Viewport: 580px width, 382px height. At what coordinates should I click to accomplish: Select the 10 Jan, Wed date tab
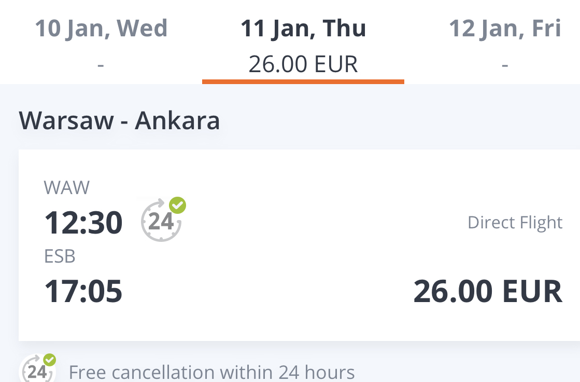pyautogui.click(x=101, y=42)
